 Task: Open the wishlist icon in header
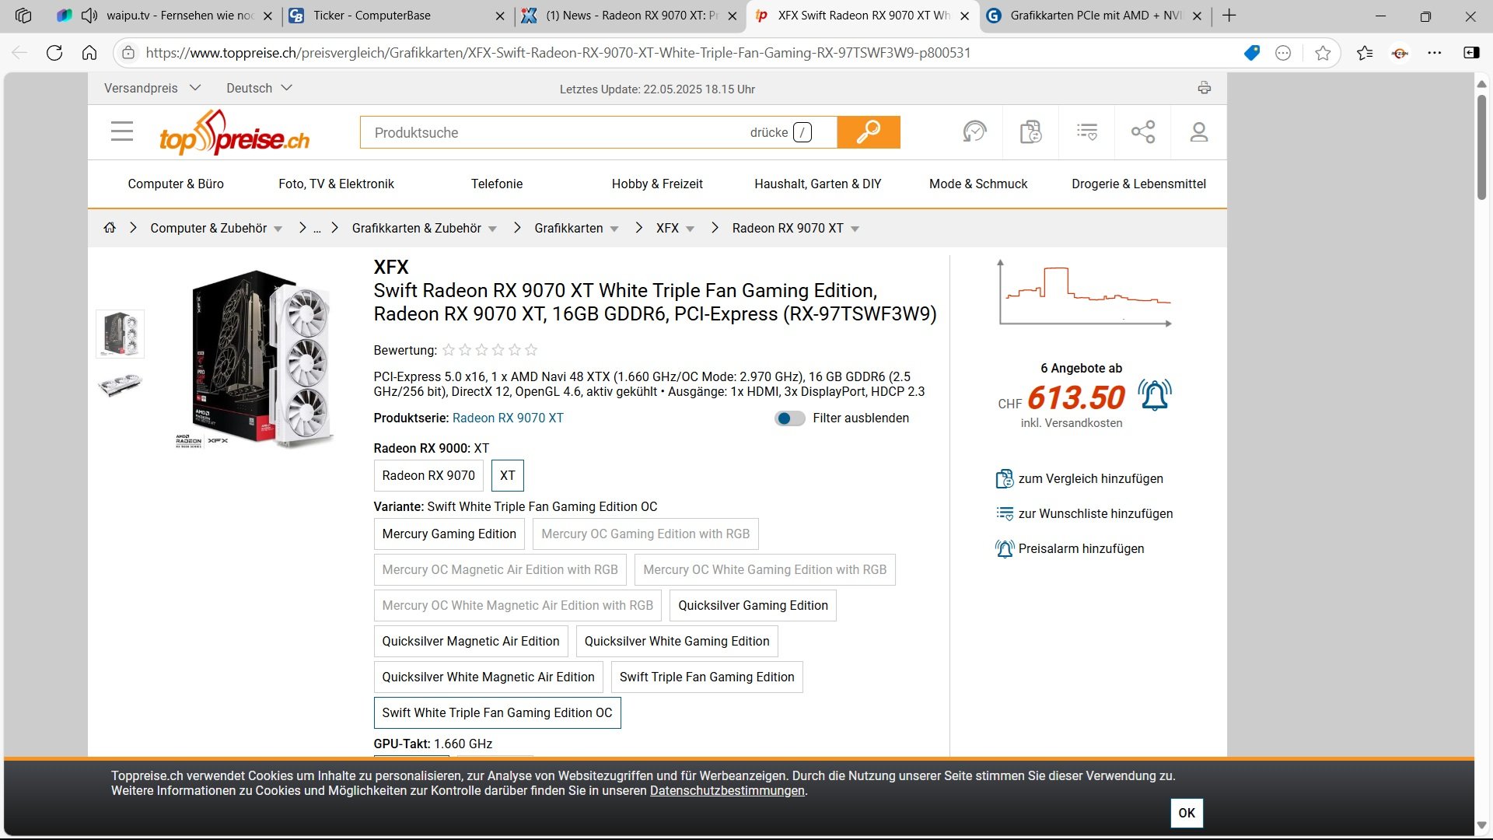tap(1086, 132)
